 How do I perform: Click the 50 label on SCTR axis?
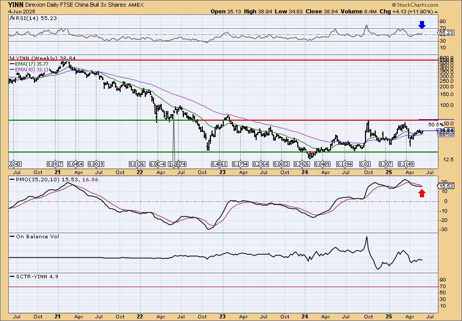(x=442, y=293)
